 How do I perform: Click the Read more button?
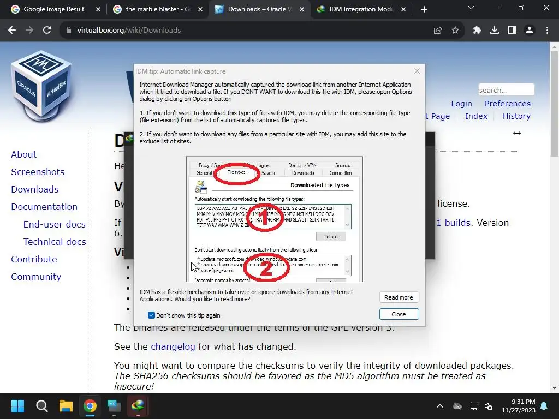pyautogui.click(x=399, y=297)
